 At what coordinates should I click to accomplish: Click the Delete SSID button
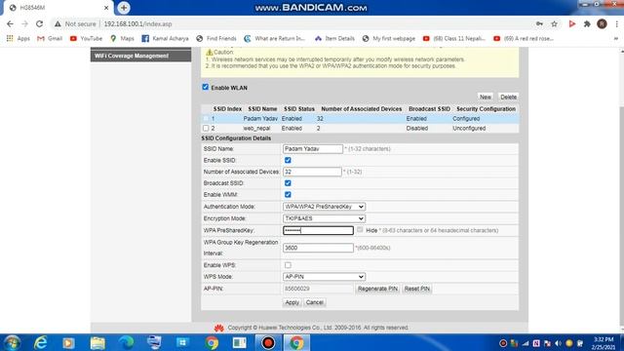(x=508, y=97)
